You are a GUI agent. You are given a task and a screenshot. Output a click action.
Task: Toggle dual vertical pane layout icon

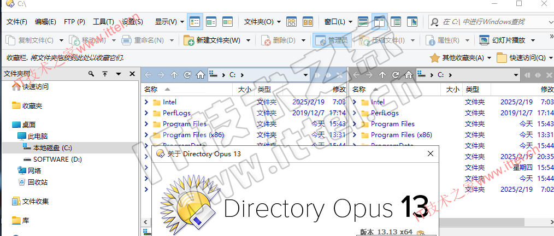(380, 22)
